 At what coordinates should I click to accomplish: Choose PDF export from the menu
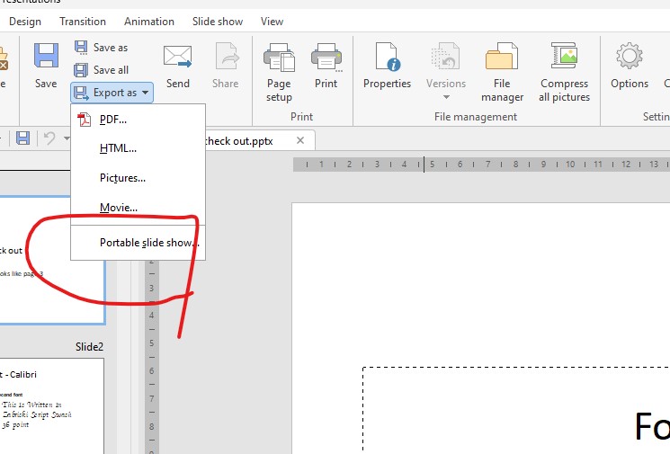(x=112, y=120)
